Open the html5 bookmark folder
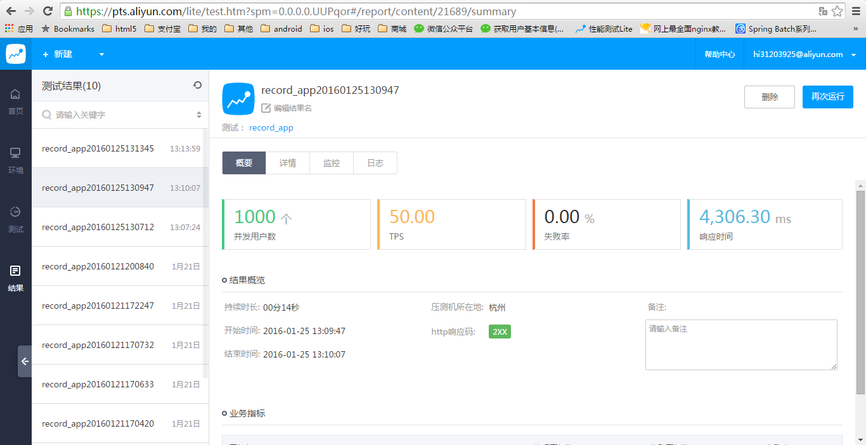 [x=119, y=29]
